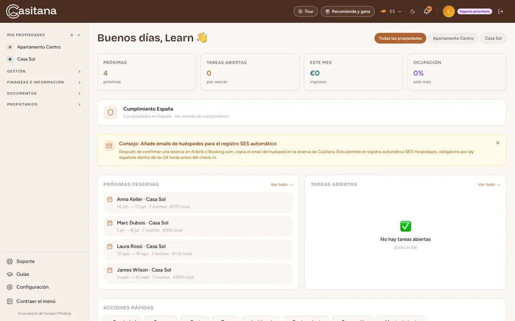Viewport: 515px width, 321px height.
Task: Click the Soporte prioritario badge
Action: click(x=474, y=11)
